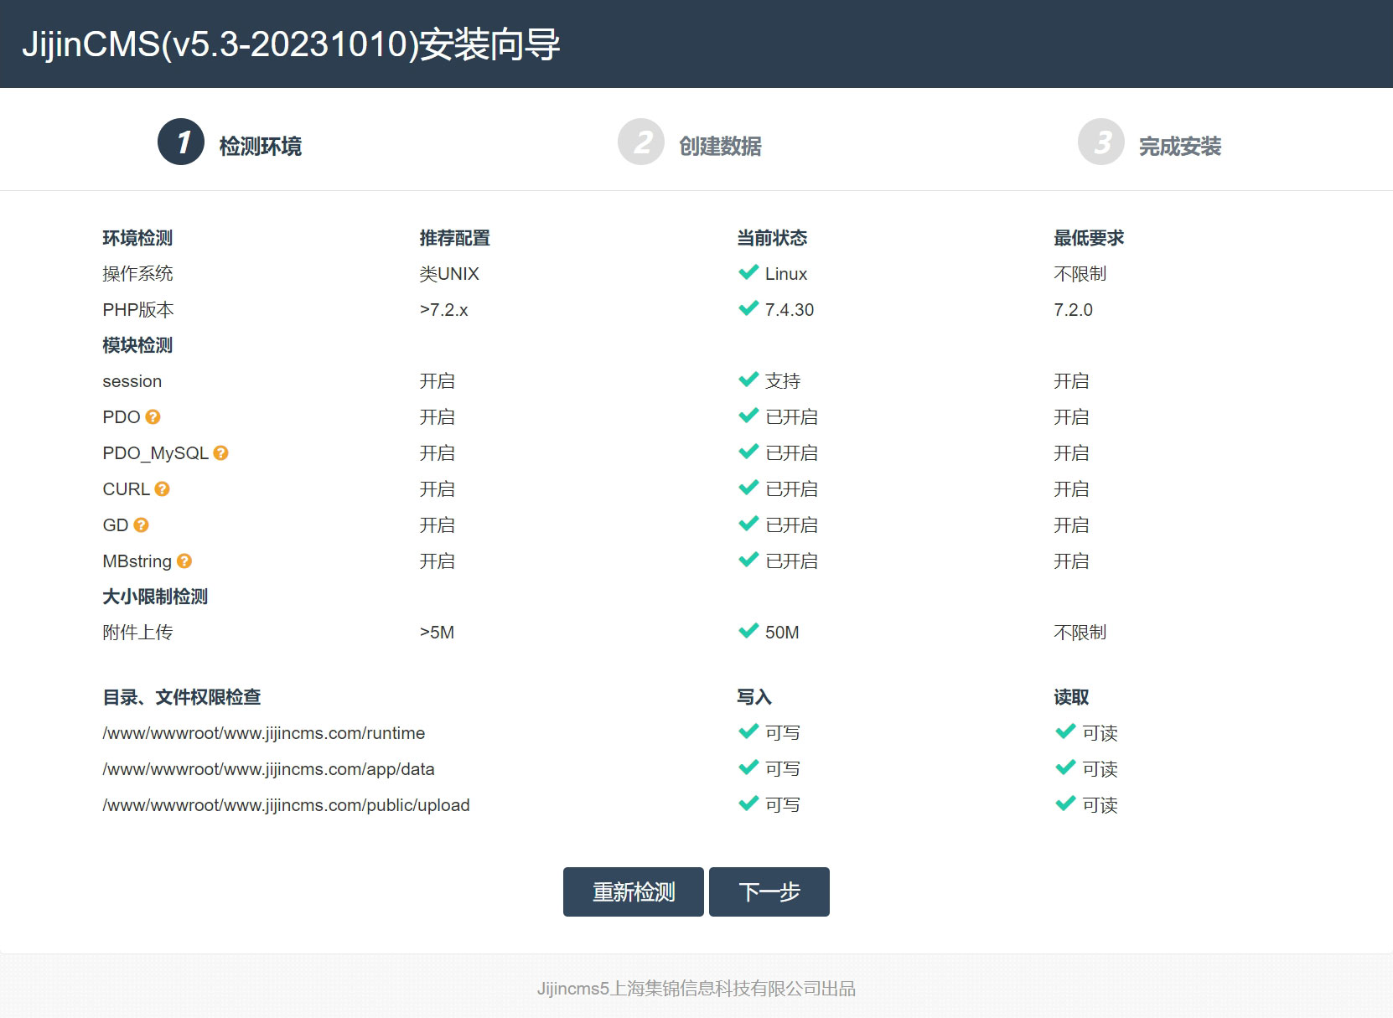Click the checkmark in the PDO status row
The width and height of the screenshot is (1393, 1018).
[748, 416]
